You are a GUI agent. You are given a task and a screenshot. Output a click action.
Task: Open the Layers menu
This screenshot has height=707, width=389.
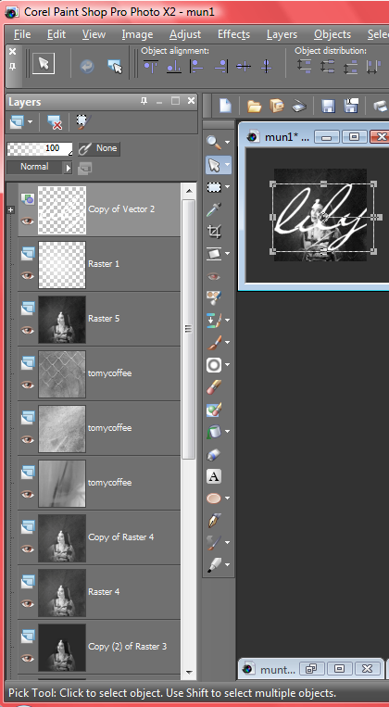pos(282,34)
